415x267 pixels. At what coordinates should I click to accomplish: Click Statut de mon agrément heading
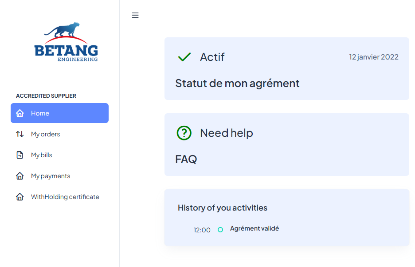[237, 83]
